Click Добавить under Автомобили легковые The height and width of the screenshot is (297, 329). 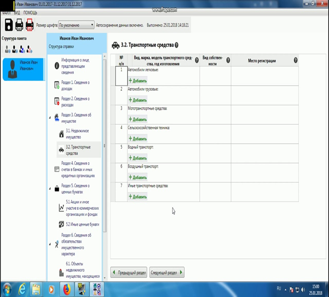pyautogui.click(x=138, y=81)
